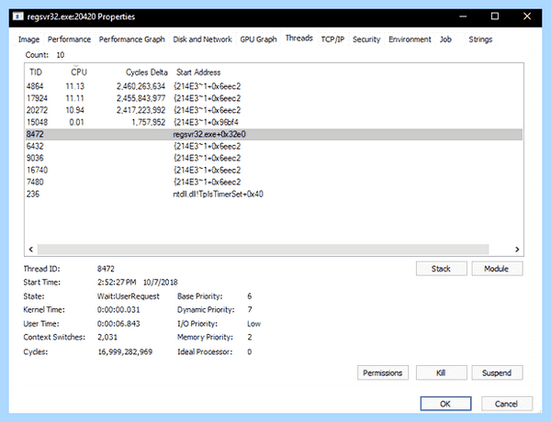Open the thread Stack view
The image size is (551, 422).
click(442, 269)
